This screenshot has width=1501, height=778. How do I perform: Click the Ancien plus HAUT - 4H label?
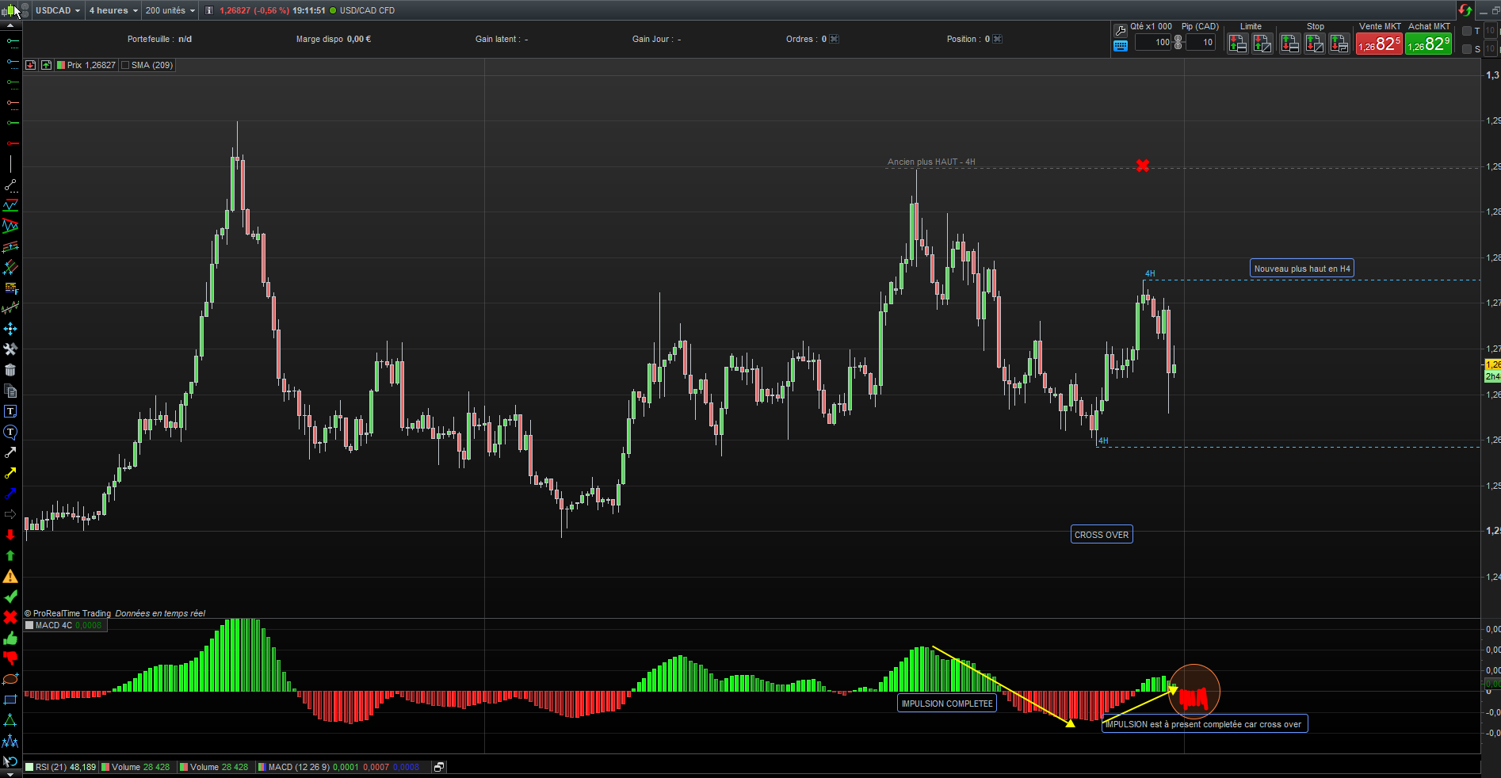(931, 162)
